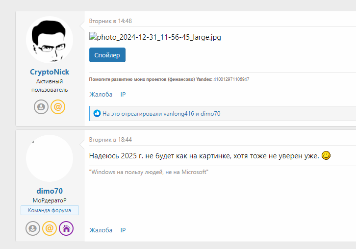Screen dimensions: 356x249
Task: Expand the Спойлер section
Action: [x=107, y=55]
